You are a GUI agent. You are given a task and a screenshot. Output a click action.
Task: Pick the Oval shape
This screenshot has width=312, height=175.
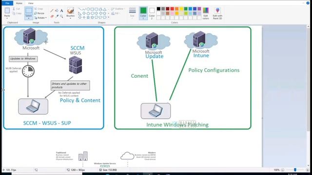click(x=88, y=9)
